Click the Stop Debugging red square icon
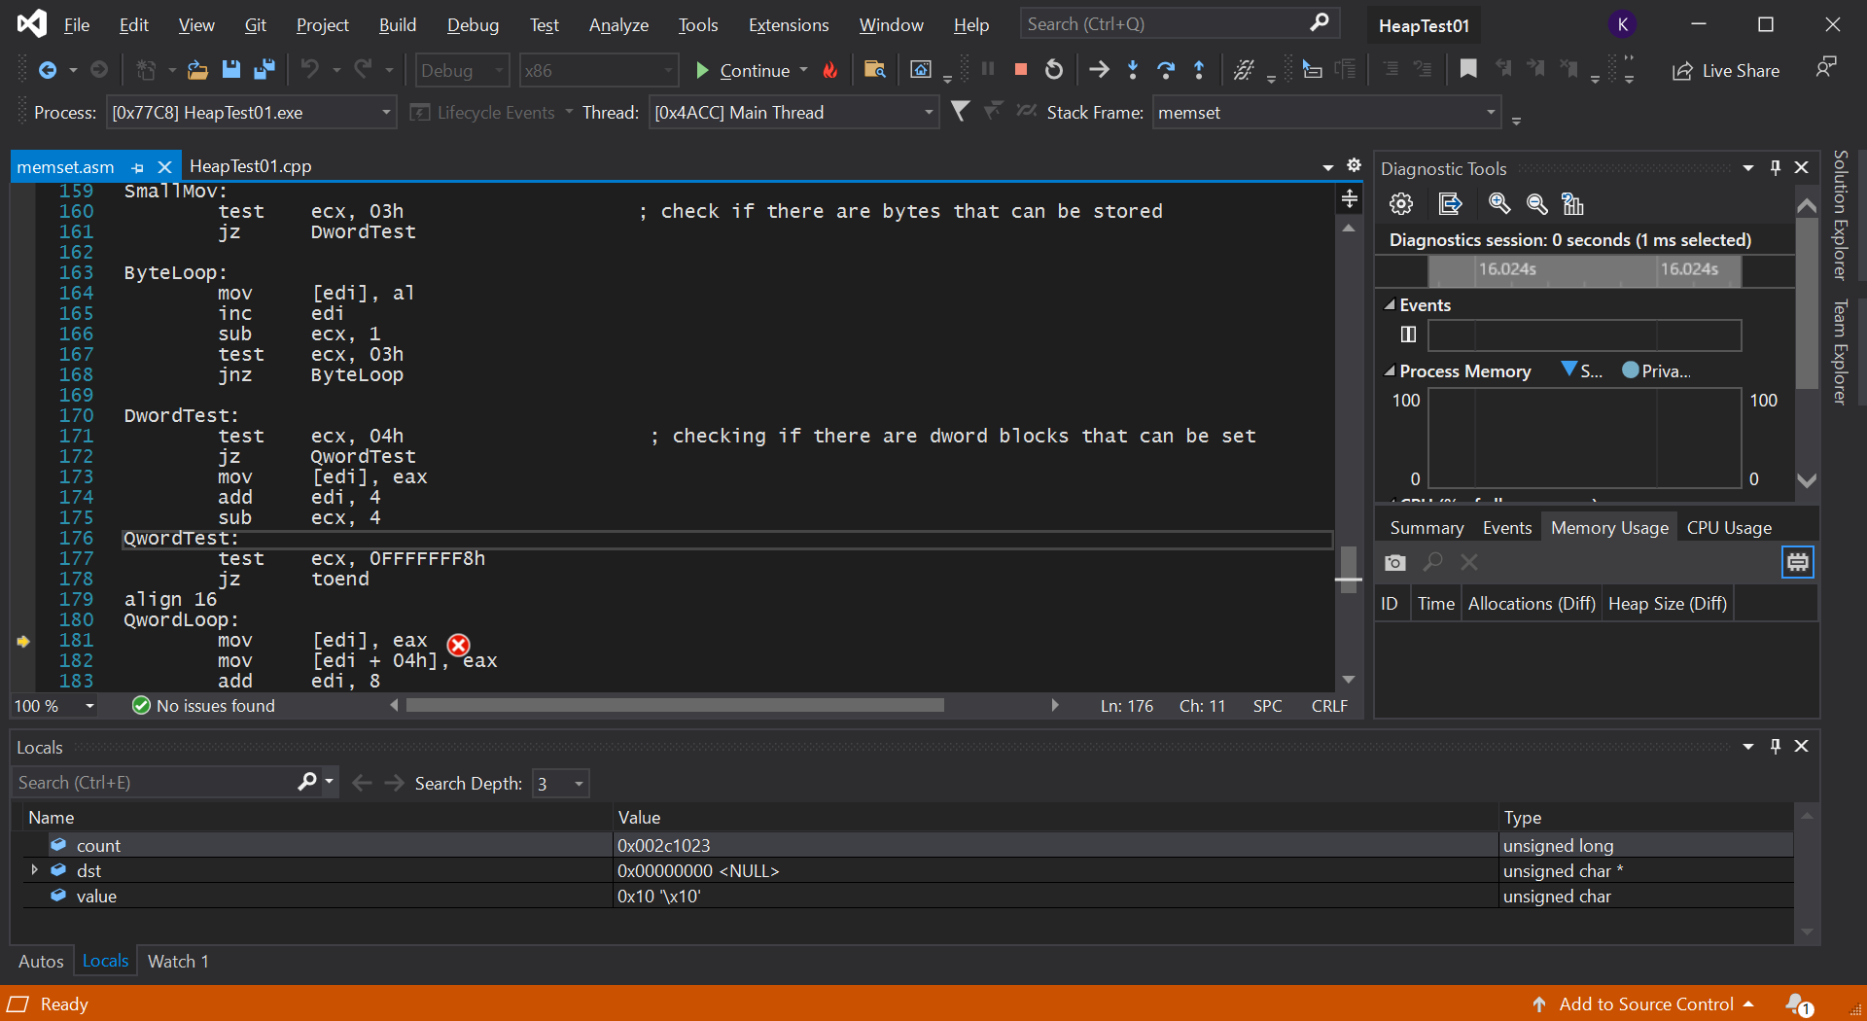Viewport: 1867px width, 1021px height. click(x=1021, y=70)
